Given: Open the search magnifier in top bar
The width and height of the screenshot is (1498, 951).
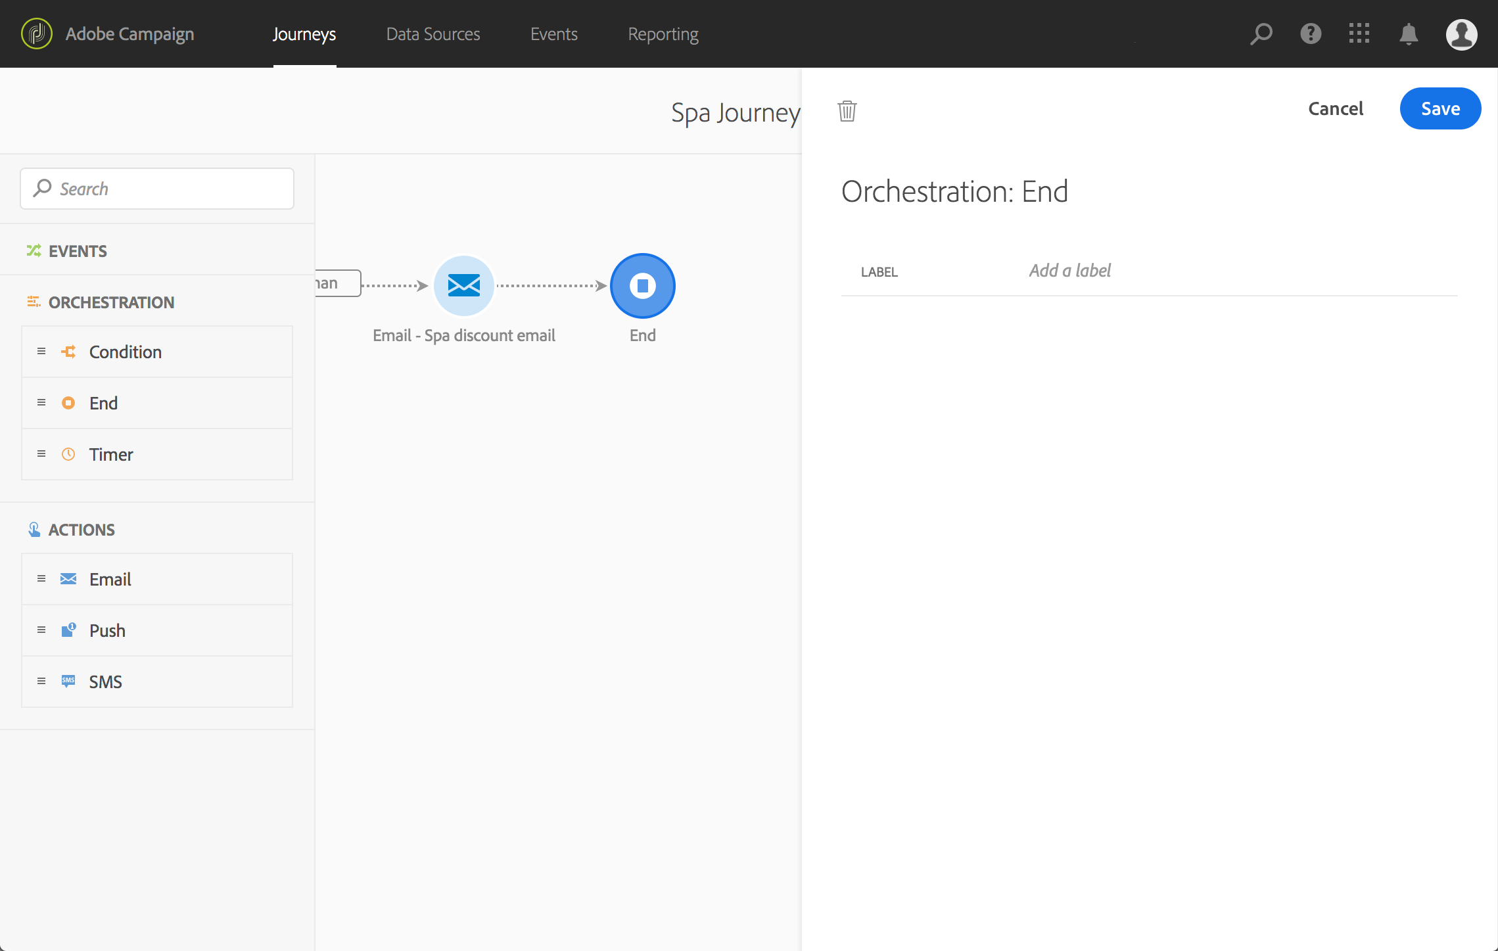Looking at the screenshot, I should 1261,34.
